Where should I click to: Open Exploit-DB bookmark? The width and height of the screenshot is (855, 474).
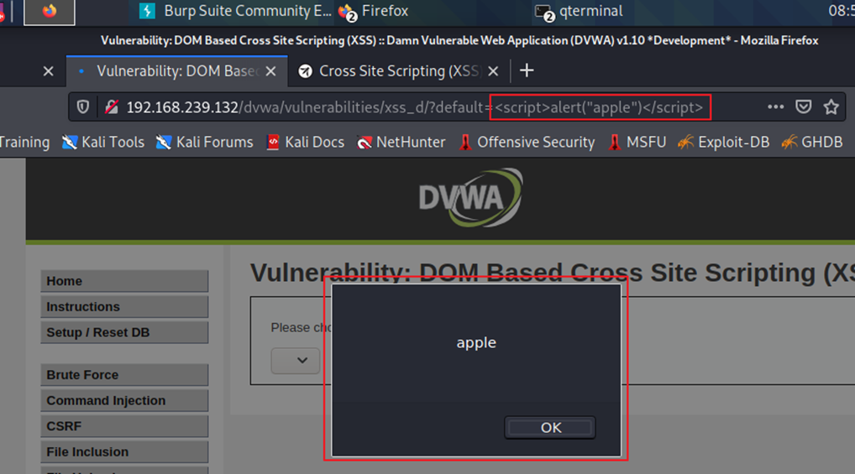click(x=723, y=143)
